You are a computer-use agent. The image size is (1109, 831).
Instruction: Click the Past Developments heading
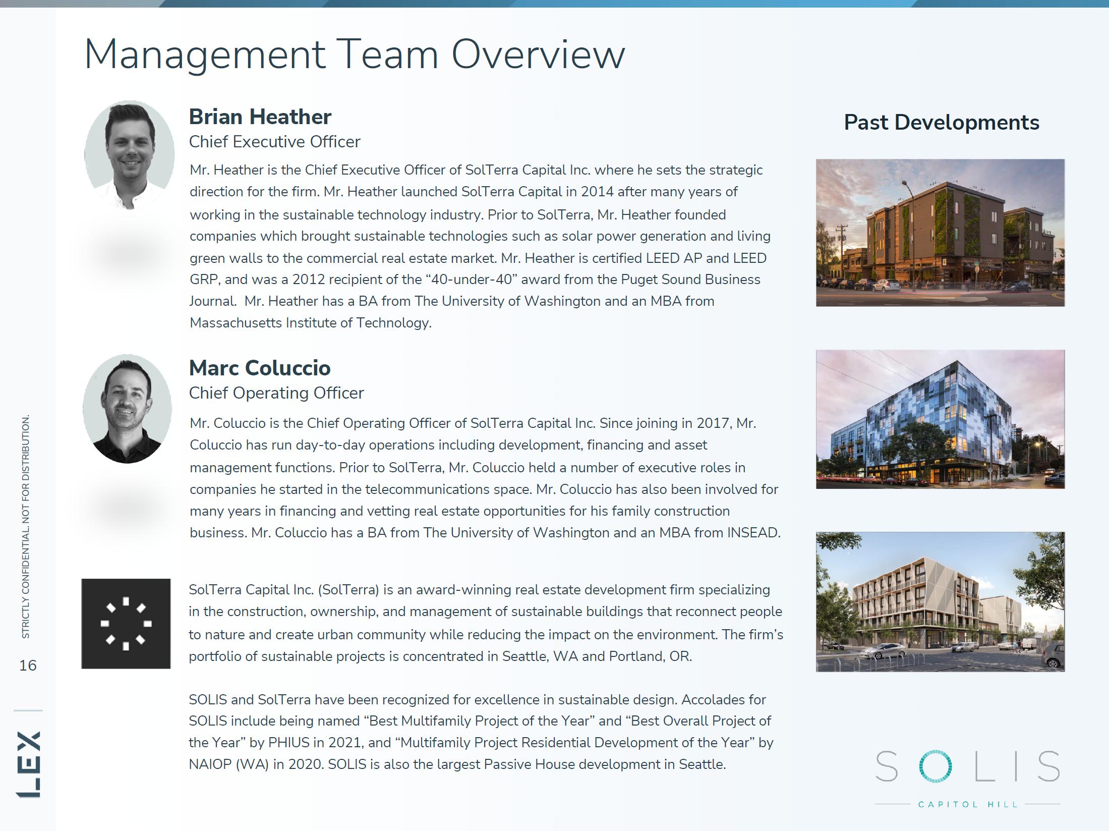941,123
